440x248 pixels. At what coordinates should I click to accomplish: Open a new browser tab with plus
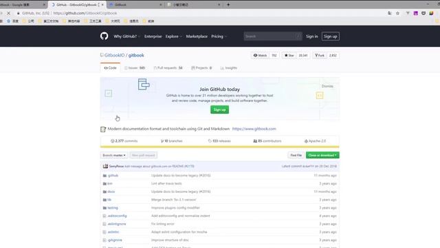[x=228, y=5]
